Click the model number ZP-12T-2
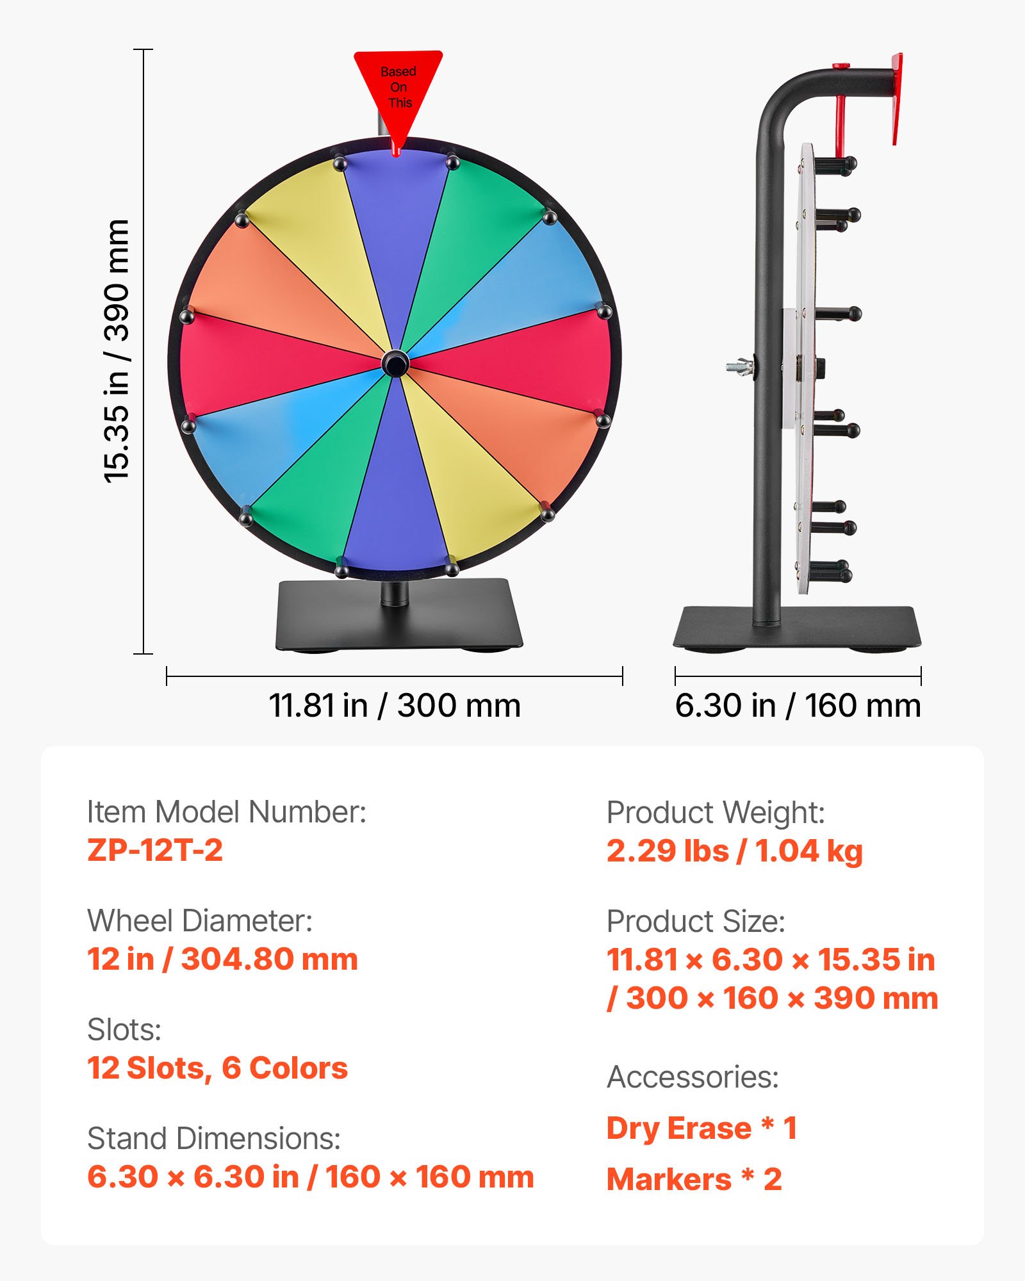Viewport: 1025px width, 1281px height. tap(155, 850)
